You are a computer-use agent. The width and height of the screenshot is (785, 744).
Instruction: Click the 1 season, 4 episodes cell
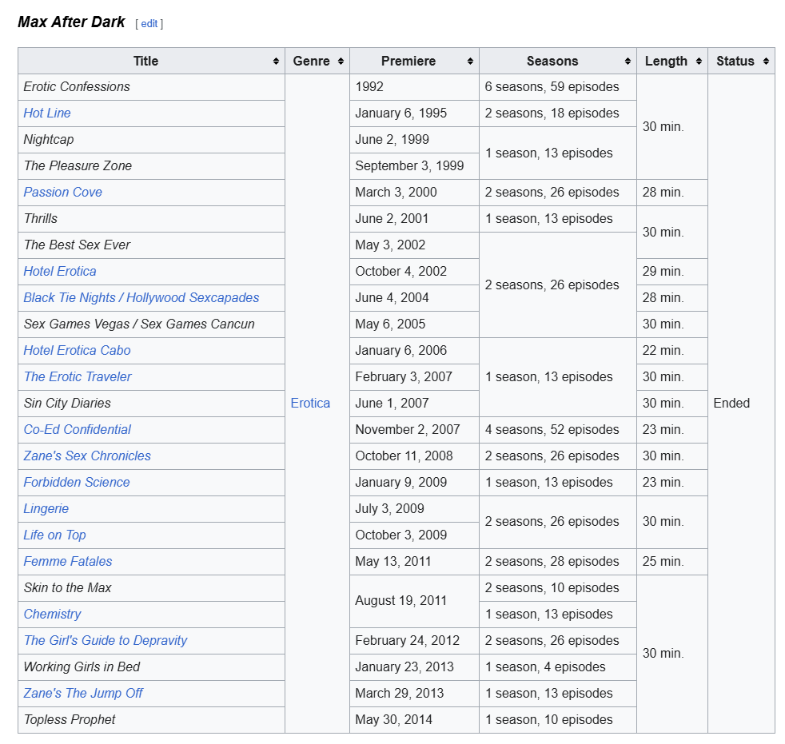[558, 667]
